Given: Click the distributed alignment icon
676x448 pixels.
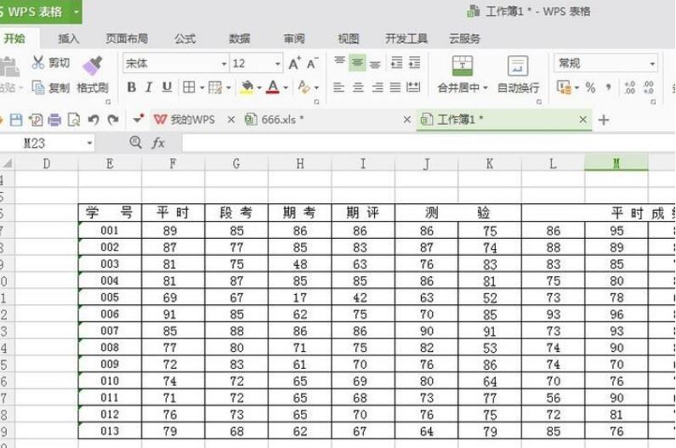Looking at the screenshot, I should 413,88.
